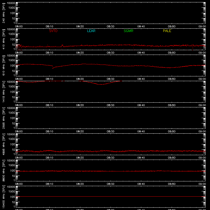Click the 08:30 tick under the 610 MHz panel
Viewport: 210px width, 210px height.
[x=111, y=79]
